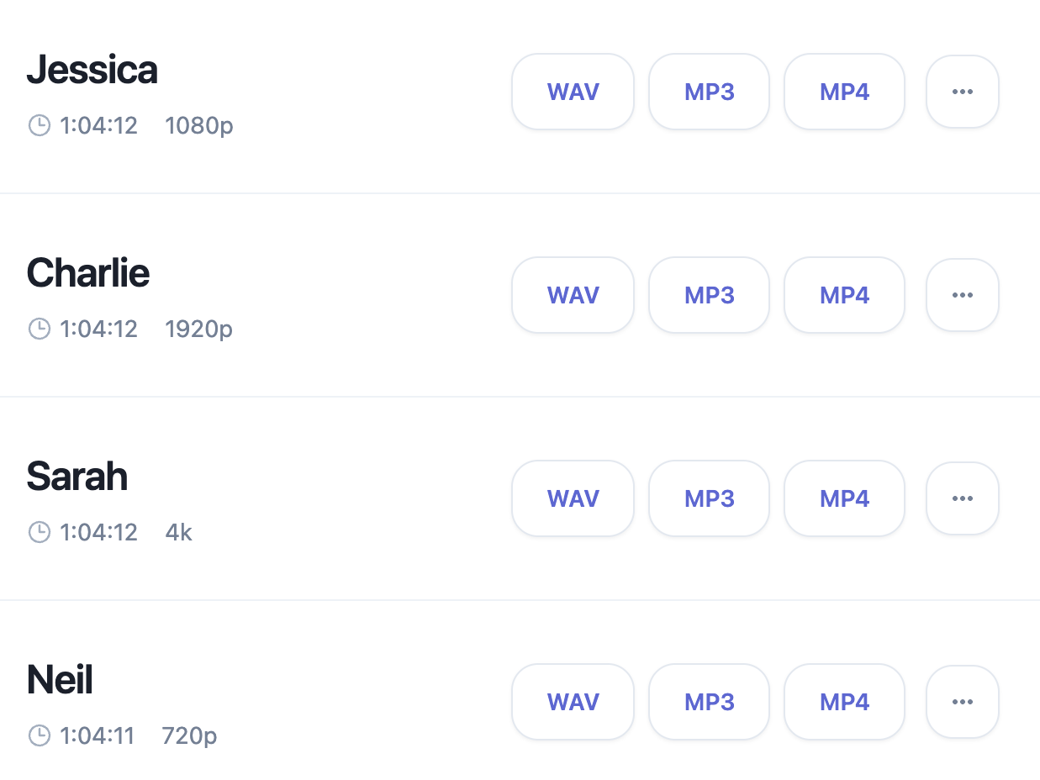Open more options for Sarah's recording
This screenshot has width=1040, height=780.
(x=962, y=498)
